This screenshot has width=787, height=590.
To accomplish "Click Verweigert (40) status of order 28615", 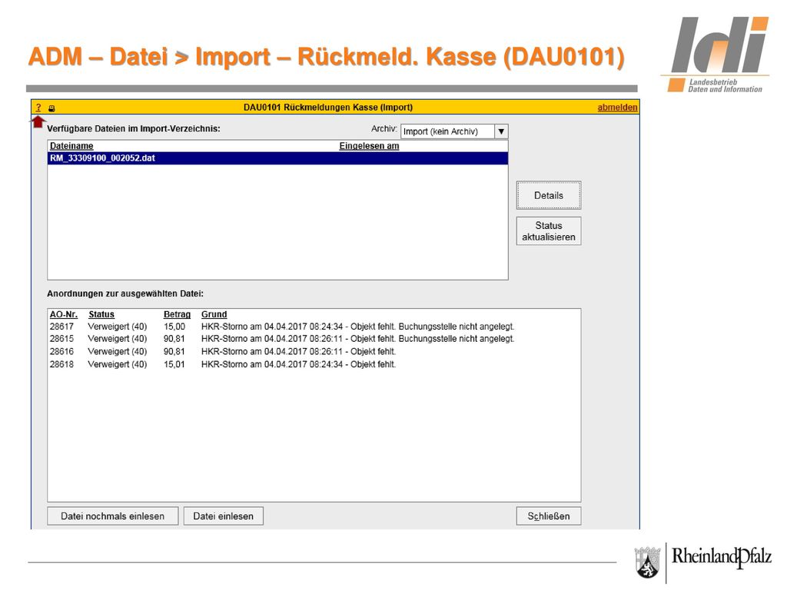I will [118, 339].
